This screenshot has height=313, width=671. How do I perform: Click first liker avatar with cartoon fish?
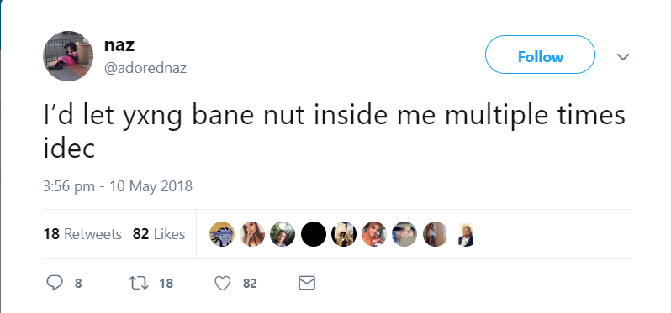pyautogui.click(x=222, y=234)
